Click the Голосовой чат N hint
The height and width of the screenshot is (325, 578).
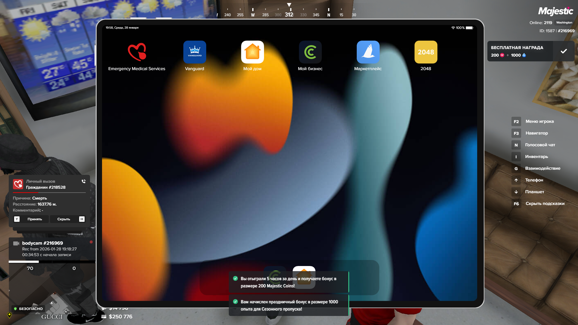click(540, 145)
